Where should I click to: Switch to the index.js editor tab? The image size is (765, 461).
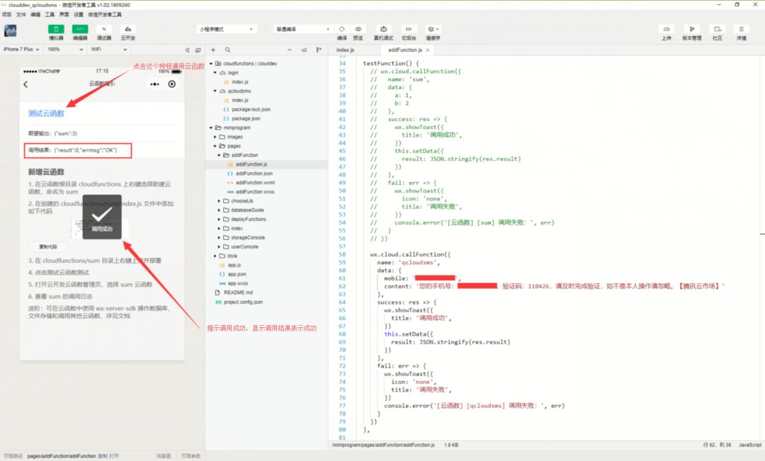point(345,50)
